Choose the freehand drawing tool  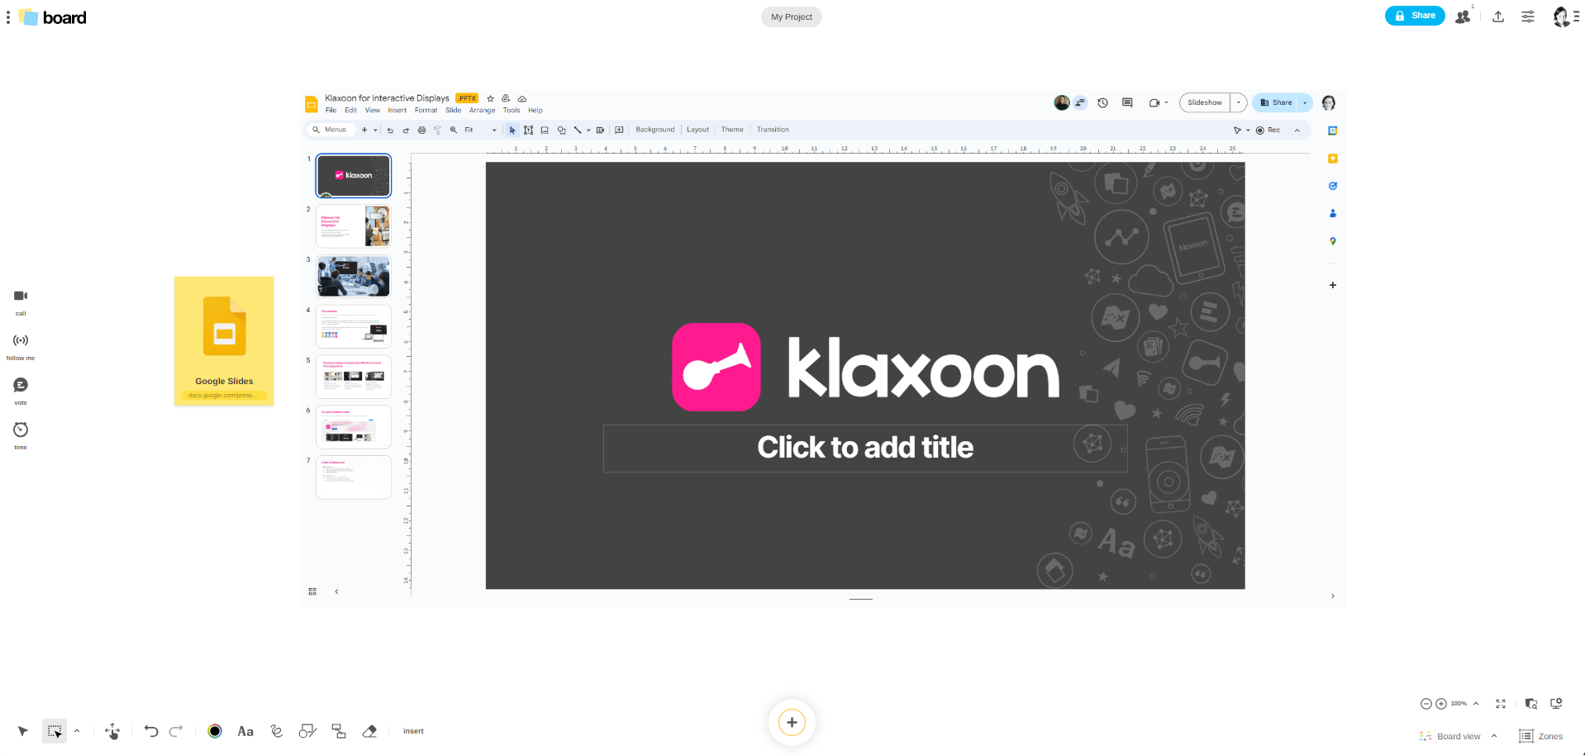277,731
